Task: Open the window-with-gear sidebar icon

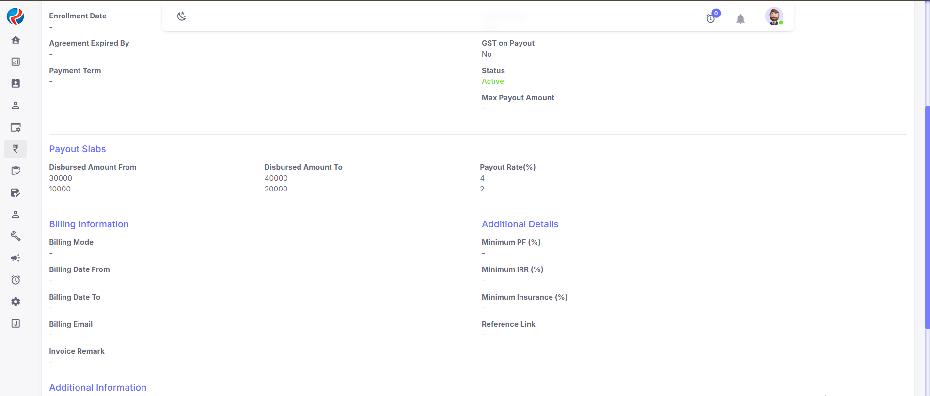Action: pos(16,127)
